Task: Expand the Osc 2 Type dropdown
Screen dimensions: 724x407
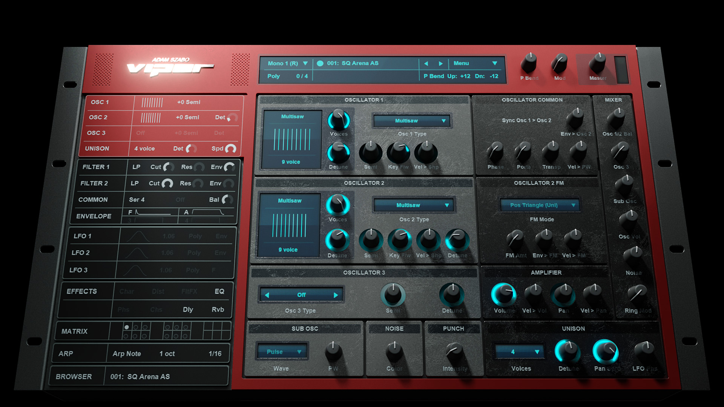Action: pyautogui.click(x=414, y=205)
